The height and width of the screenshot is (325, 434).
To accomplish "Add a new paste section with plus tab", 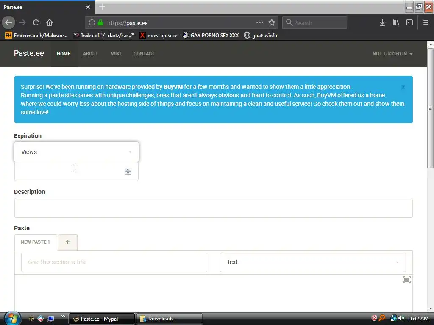I will 67,242.
